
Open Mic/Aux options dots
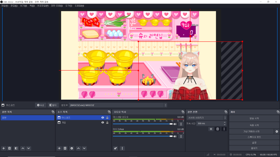coord(181,136)
